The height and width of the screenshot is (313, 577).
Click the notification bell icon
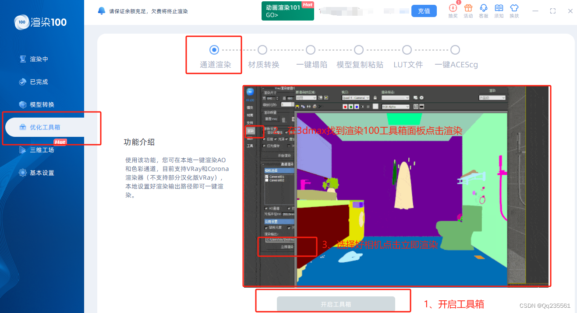[x=102, y=10]
